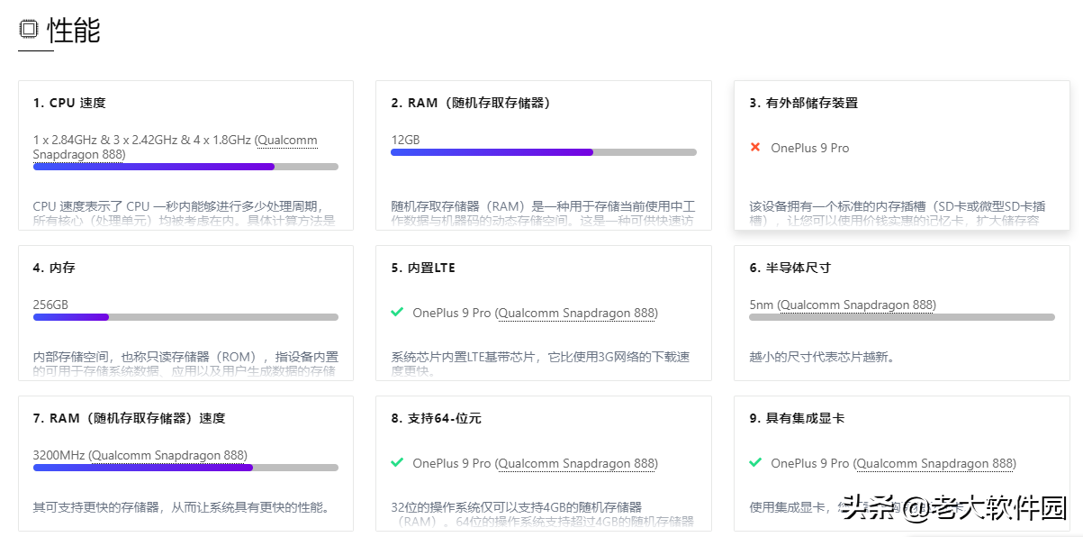
Task: Open Snapdragon 888 link in 支持64-位元 card
Action: tap(576, 463)
